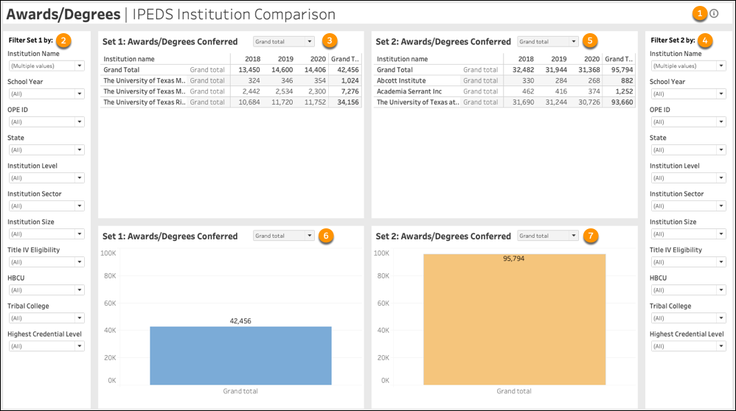Select Academia Serrant Inc row in Set 2
This screenshot has width=736, height=411.
click(x=504, y=91)
